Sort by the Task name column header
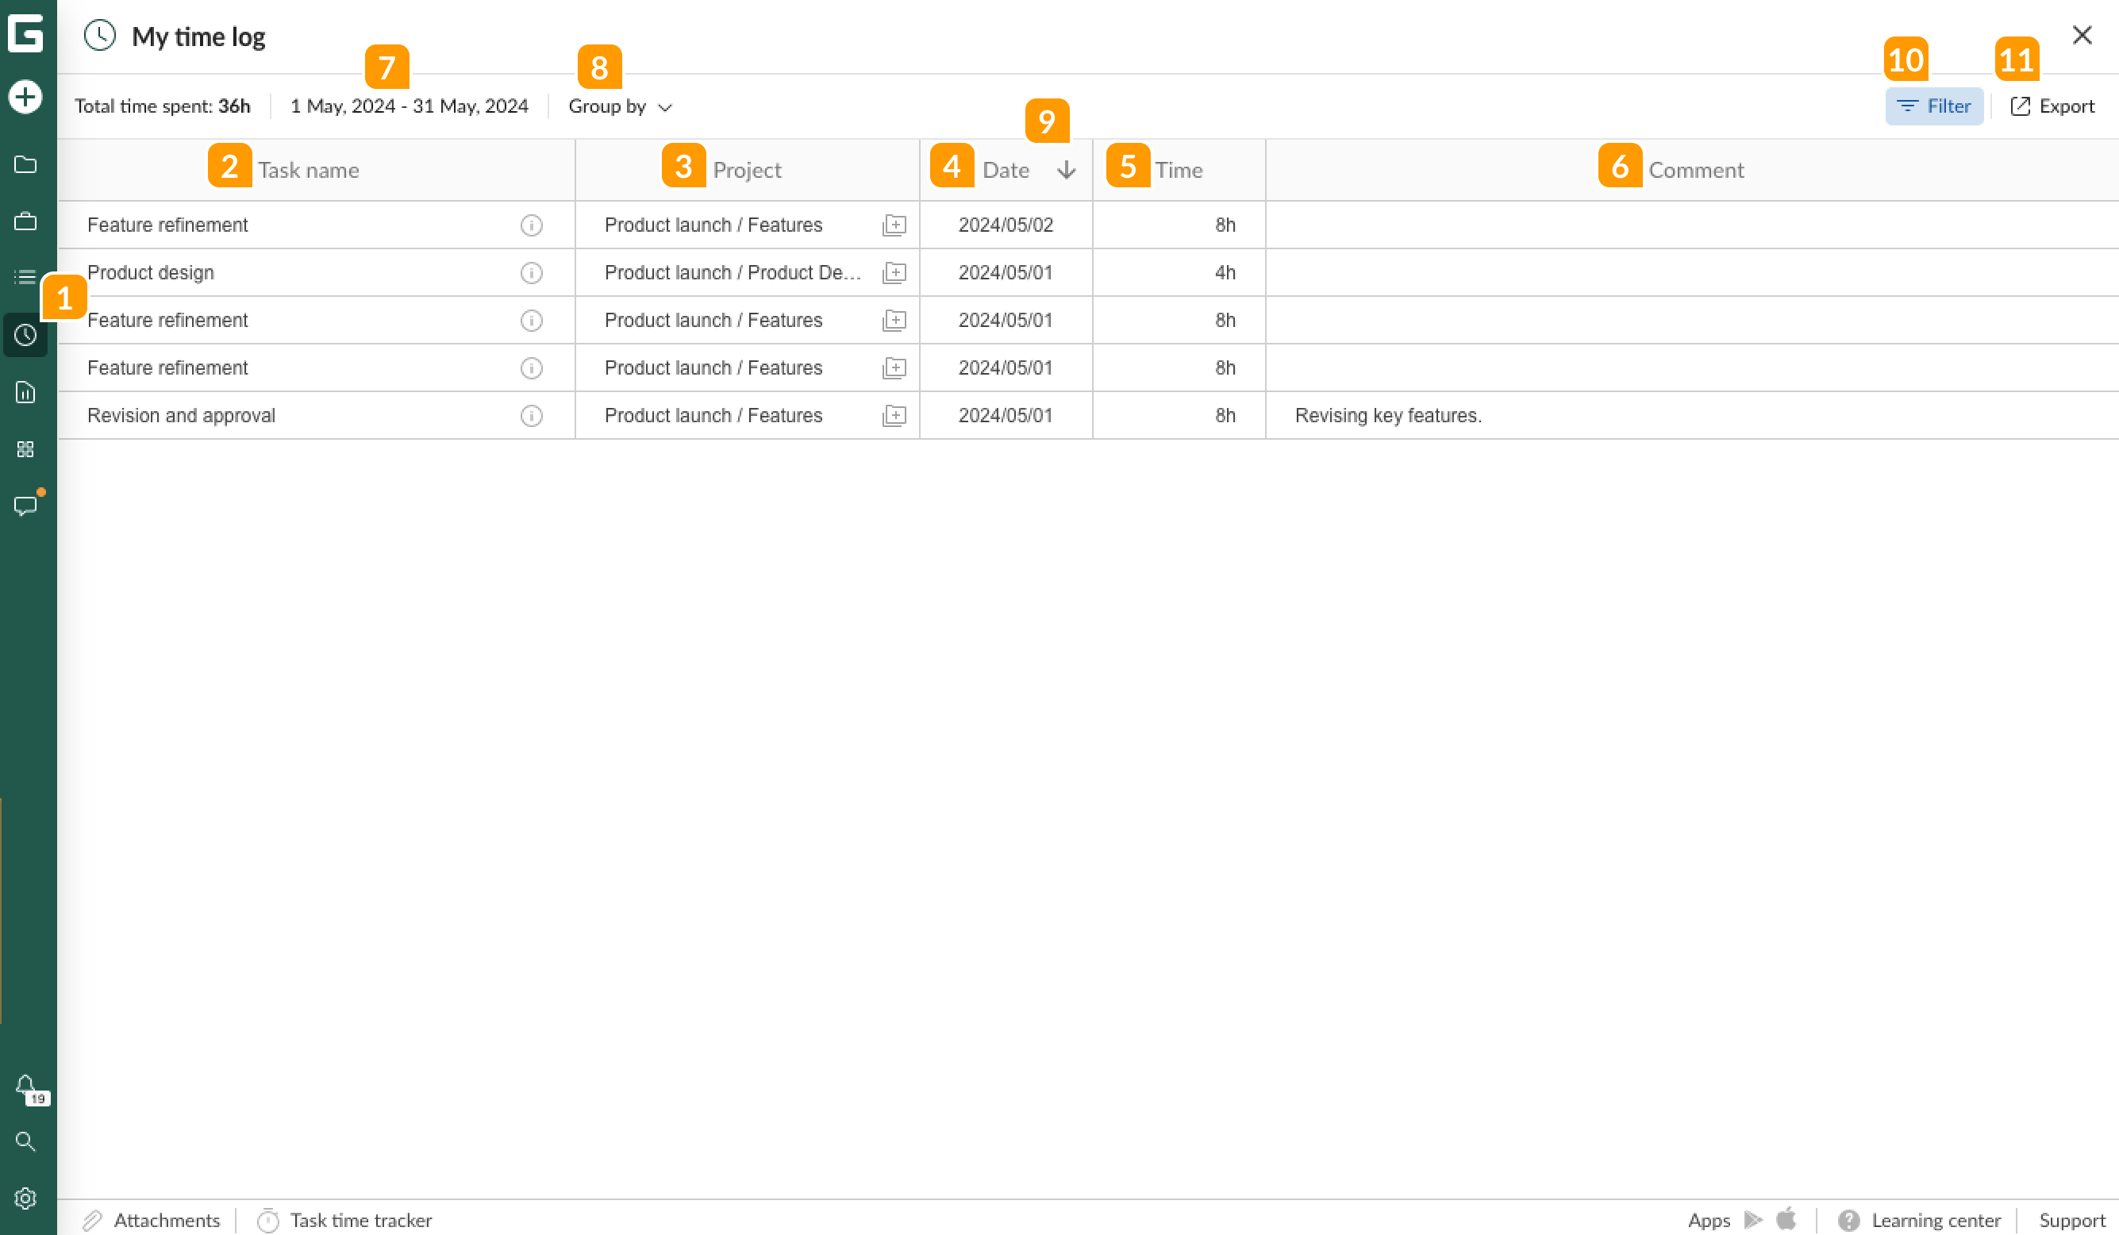 (309, 171)
